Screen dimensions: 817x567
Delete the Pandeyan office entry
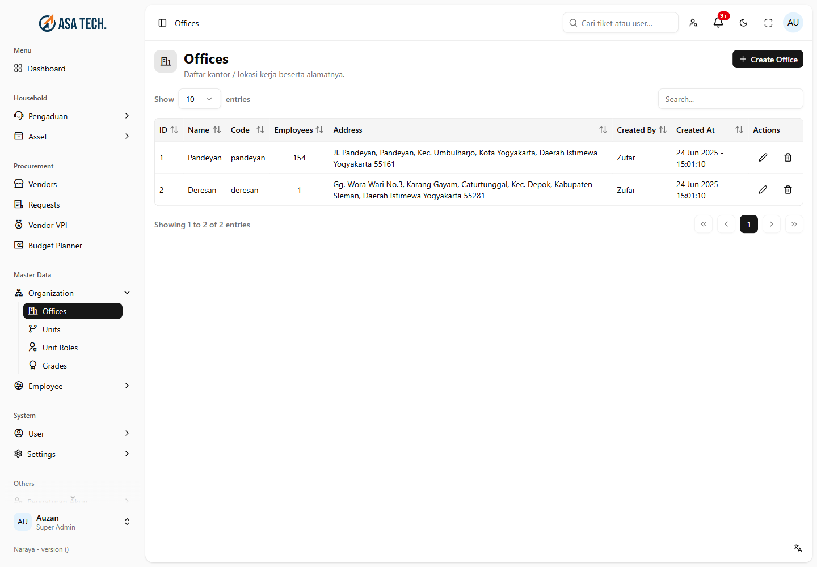coord(787,158)
